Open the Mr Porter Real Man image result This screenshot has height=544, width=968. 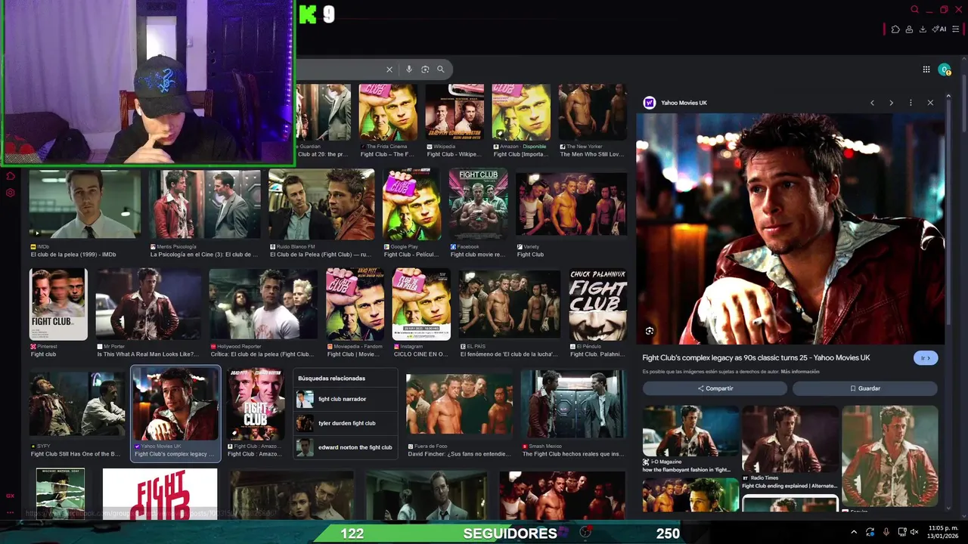[x=148, y=304]
